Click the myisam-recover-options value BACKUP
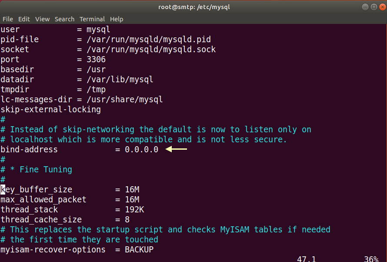387x262 pixels. coord(139,249)
